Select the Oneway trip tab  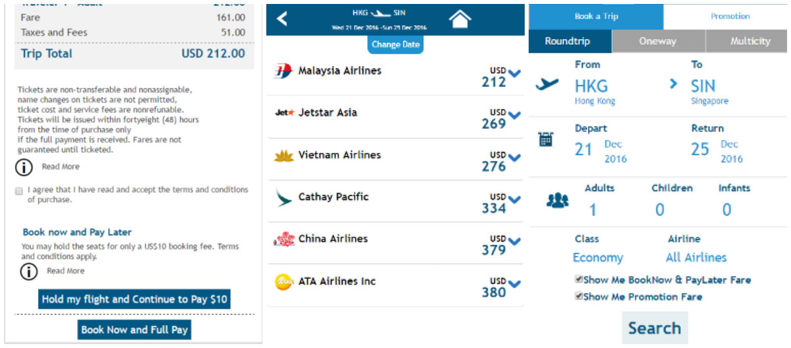(658, 42)
